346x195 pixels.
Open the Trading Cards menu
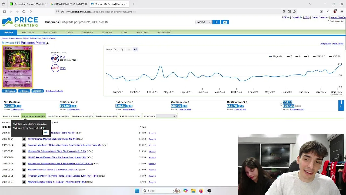pos(50,32)
